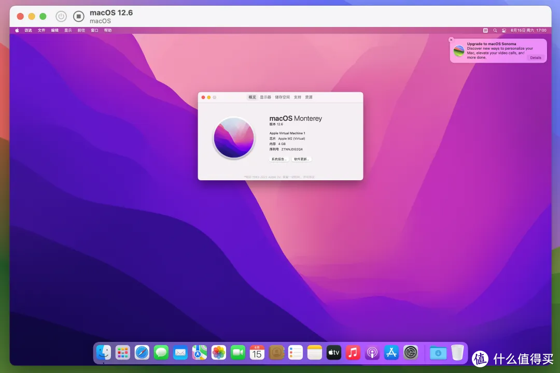Open Podcasts from the Dock
Image resolution: width=560 pixels, height=373 pixels.
click(372, 353)
